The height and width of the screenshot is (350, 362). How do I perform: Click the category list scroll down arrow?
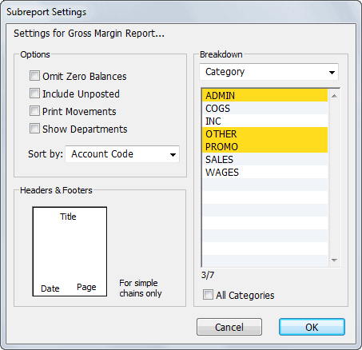point(334,261)
